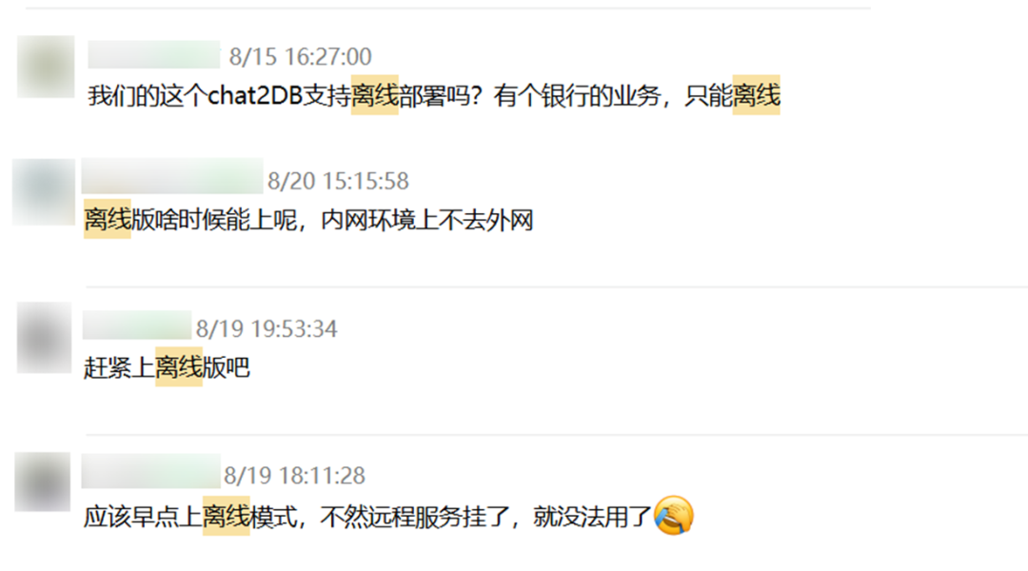The width and height of the screenshot is (1028, 571).
Task: Click the timestamp 8/19 18:11:28
Action: click(x=294, y=475)
